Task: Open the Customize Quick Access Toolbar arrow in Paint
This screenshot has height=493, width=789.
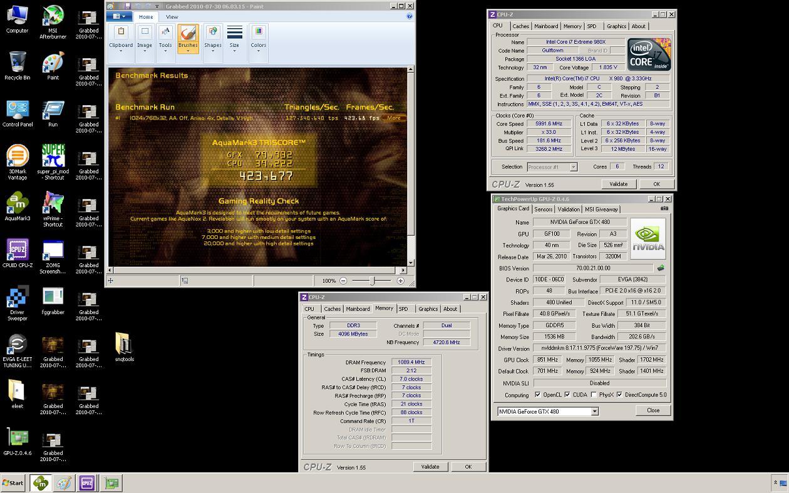Action: pos(157,6)
